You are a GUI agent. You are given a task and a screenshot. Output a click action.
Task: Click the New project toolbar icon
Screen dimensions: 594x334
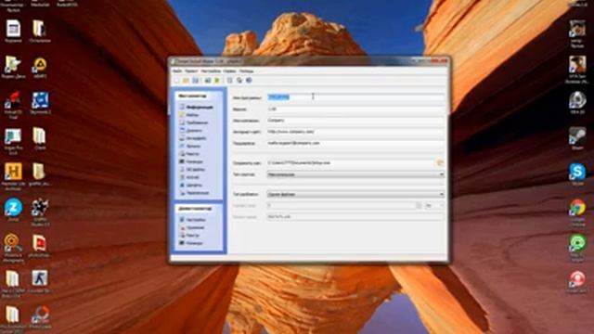(x=176, y=81)
